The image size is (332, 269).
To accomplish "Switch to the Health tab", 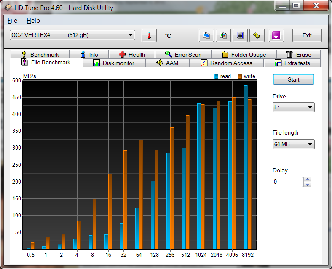I will pyautogui.click(x=131, y=55).
